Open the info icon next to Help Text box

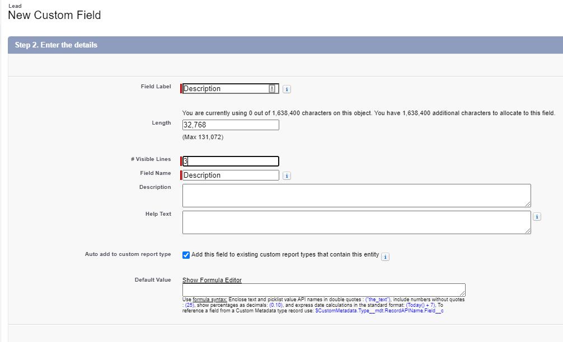point(537,216)
